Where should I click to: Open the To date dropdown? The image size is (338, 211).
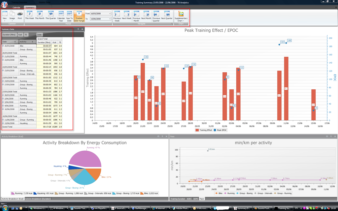pyautogui.click(x=110, y=19)
